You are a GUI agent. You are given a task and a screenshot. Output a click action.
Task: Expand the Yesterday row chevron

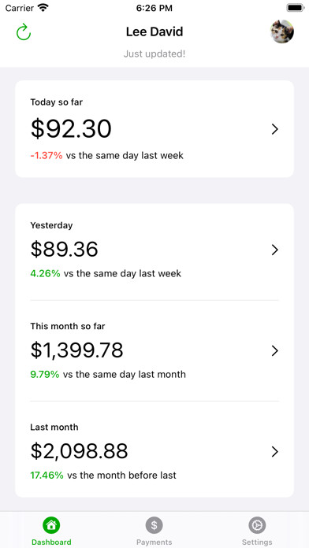tap(275, 250)
